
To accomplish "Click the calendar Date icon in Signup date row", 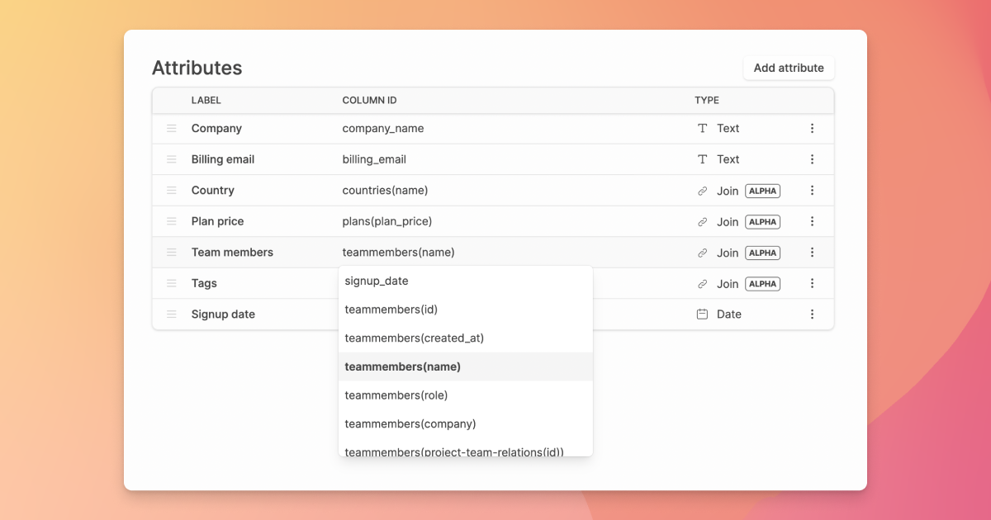I will click(703, 314).
